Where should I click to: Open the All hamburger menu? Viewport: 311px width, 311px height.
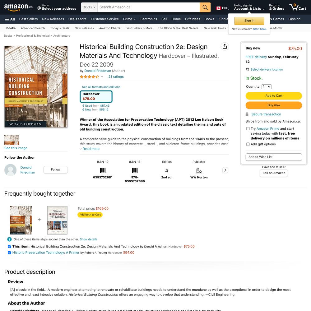(10, 19)
